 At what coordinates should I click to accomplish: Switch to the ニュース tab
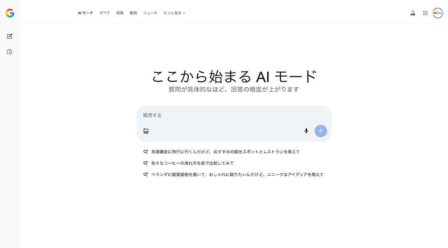[x=150, y=13]
